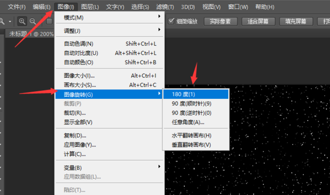Click the 填充屏幕 button

tap(296, 21)
